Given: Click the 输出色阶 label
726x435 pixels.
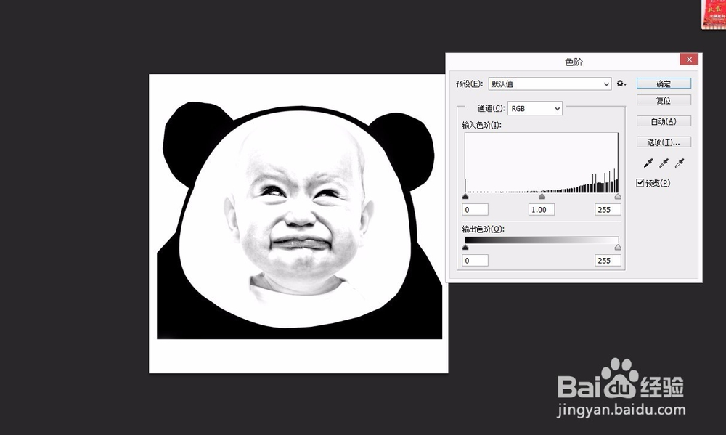Looking at the screenshot, I should point(483,229).
